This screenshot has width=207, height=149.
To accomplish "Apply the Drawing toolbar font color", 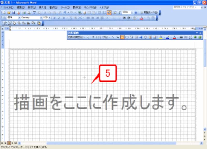I will click(x=174, y=37).
